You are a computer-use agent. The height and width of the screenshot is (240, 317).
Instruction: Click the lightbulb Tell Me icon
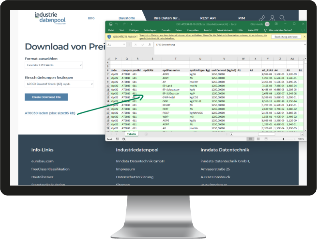coord(265,30)
